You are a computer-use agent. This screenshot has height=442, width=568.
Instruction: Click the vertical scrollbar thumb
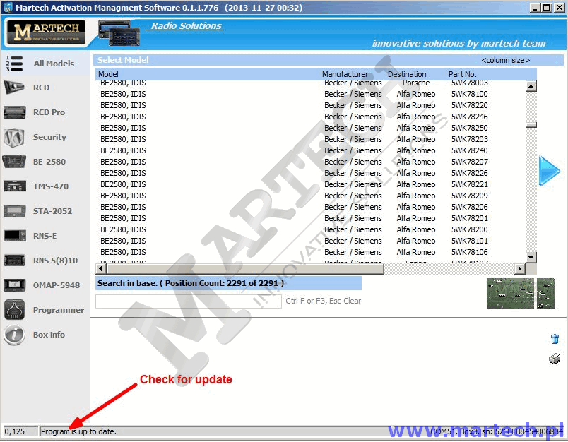pyautogui.click(x=531, y=125)
